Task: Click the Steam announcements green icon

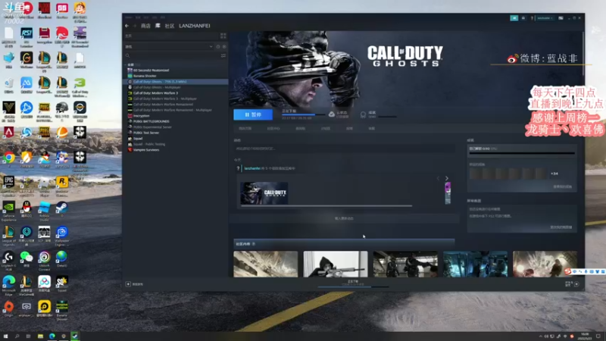Action: pyautogui.click(x=514, y=17)
